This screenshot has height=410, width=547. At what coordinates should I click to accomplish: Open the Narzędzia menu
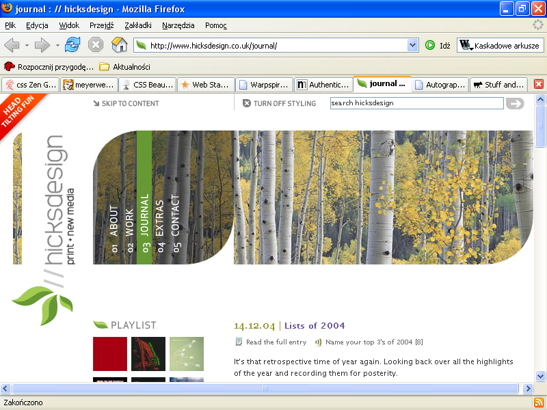tap(178, 25)
